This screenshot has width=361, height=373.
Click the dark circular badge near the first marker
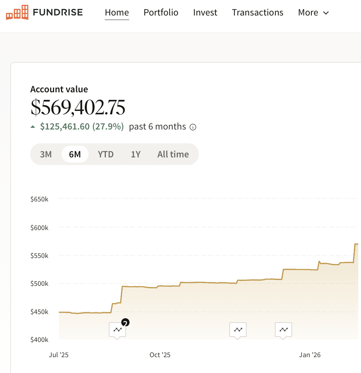tap(125, 322)
